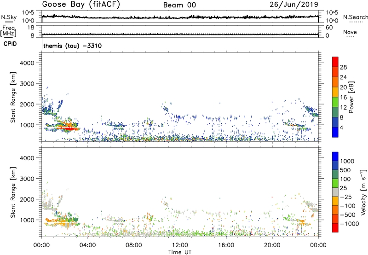Image resolution: width=368 pixels, height=255 pixels.
Task: Click the 'Power [dB]' colorbar label
Action: tap(351, 97)
